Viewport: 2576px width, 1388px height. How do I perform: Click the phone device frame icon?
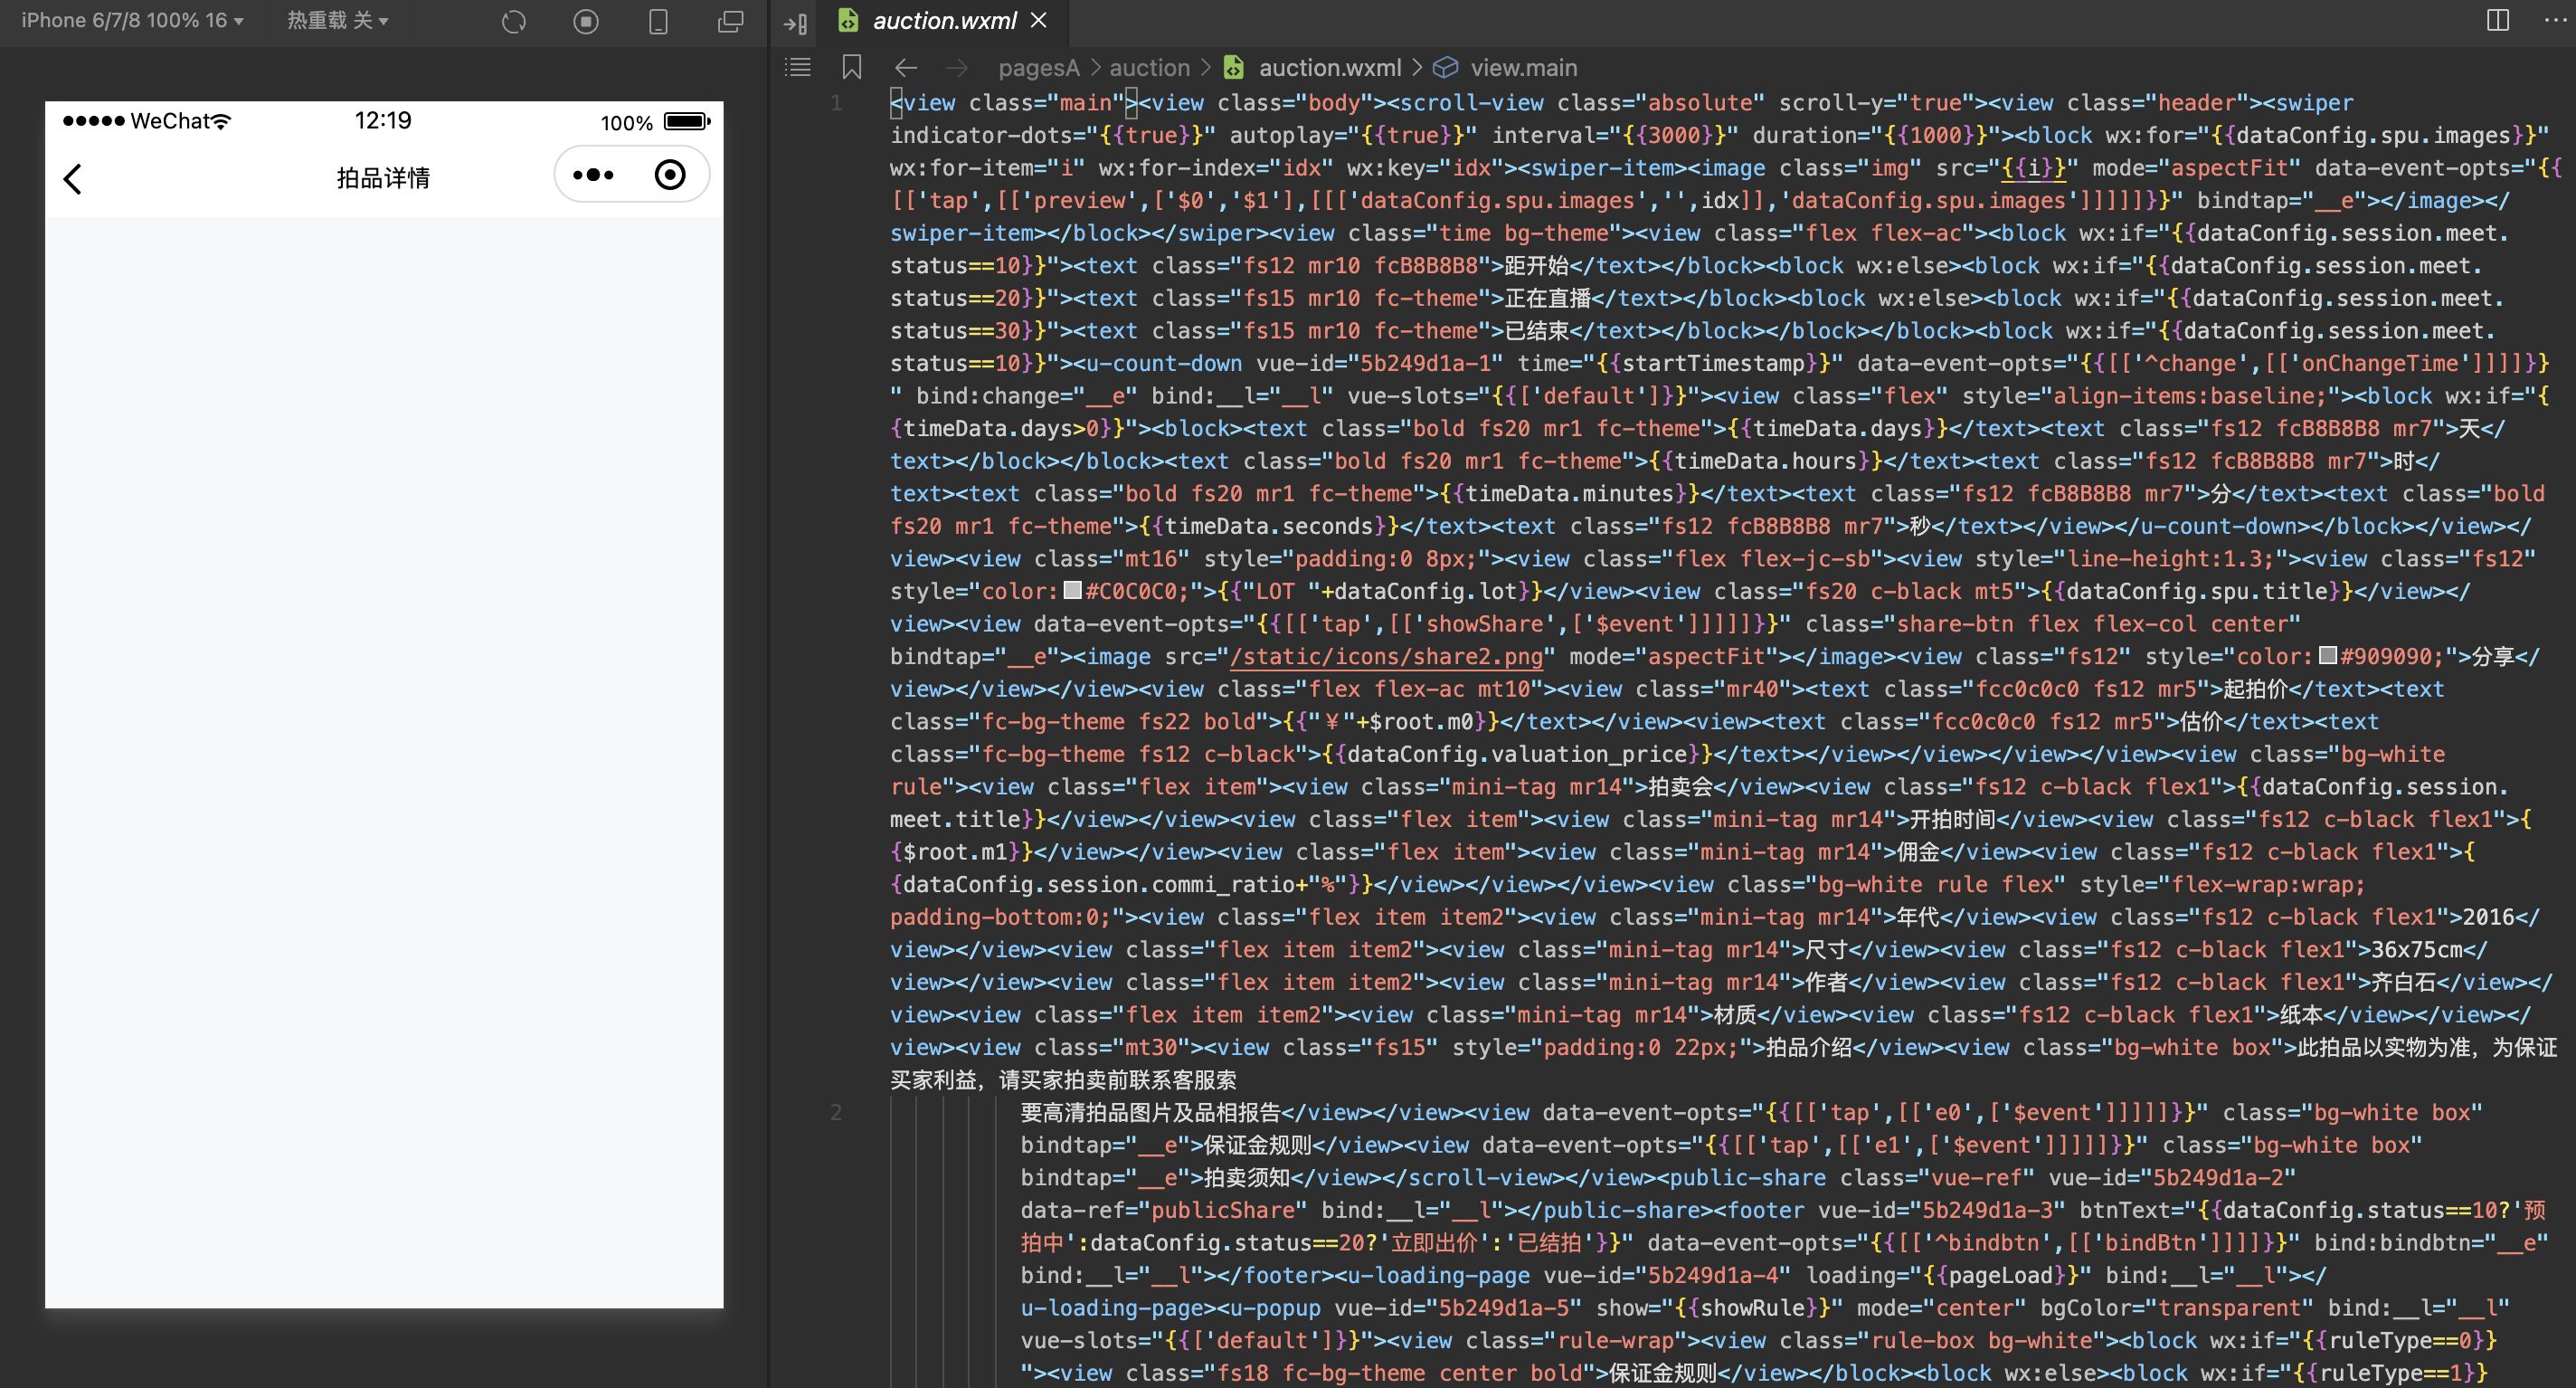[x=658, y=21]
